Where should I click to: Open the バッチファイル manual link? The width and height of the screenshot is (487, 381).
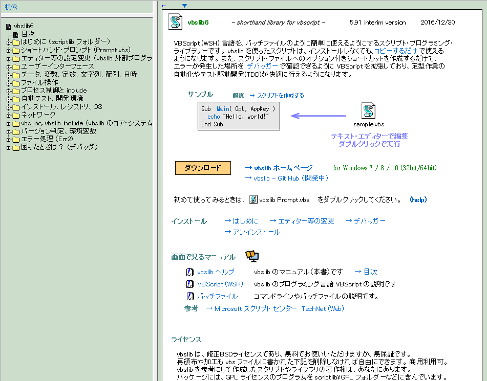[218, 296]
